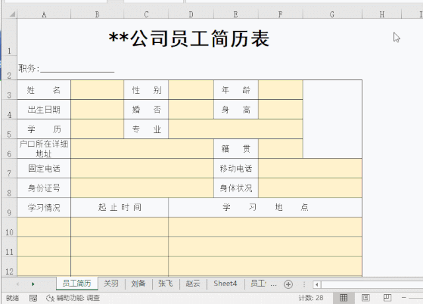Select row 9 header

coord(9,208)
